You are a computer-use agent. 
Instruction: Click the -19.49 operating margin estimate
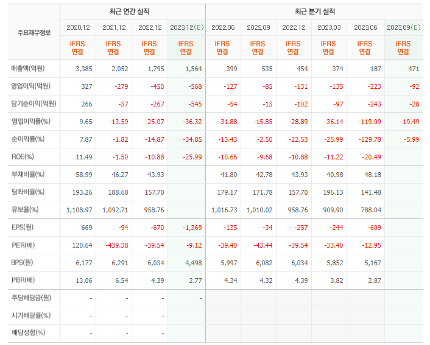(409, 122)
